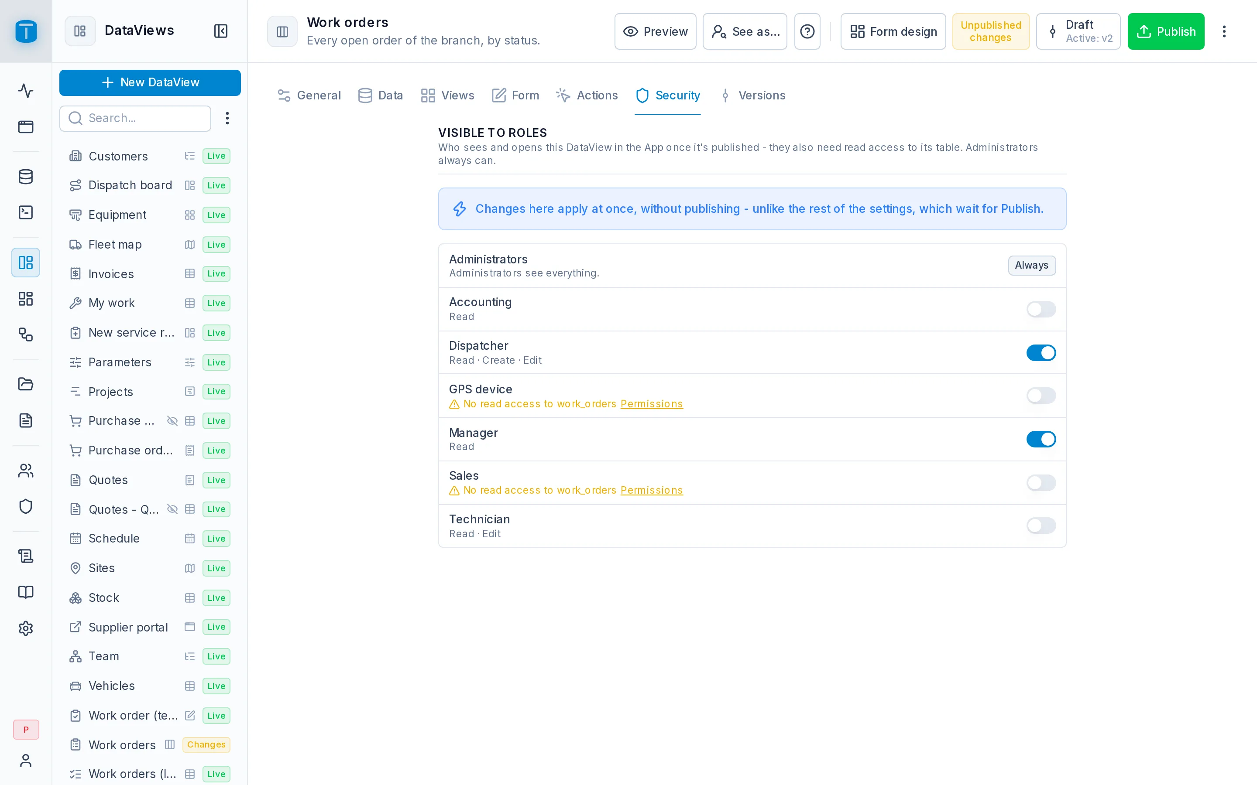Viewport: 1257px width, 785px height.
Task: Select Dispatch board in the DataView list
Action: click(150, 185)
